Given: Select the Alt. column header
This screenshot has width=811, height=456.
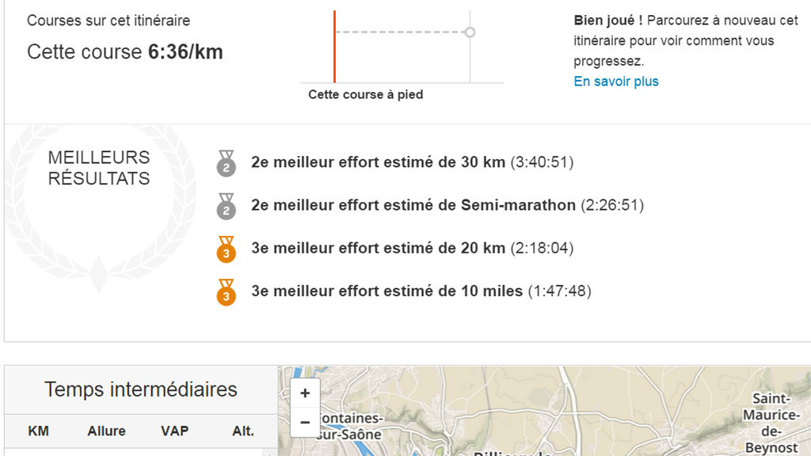Looking at the screenshot, I should coord(243,431).
